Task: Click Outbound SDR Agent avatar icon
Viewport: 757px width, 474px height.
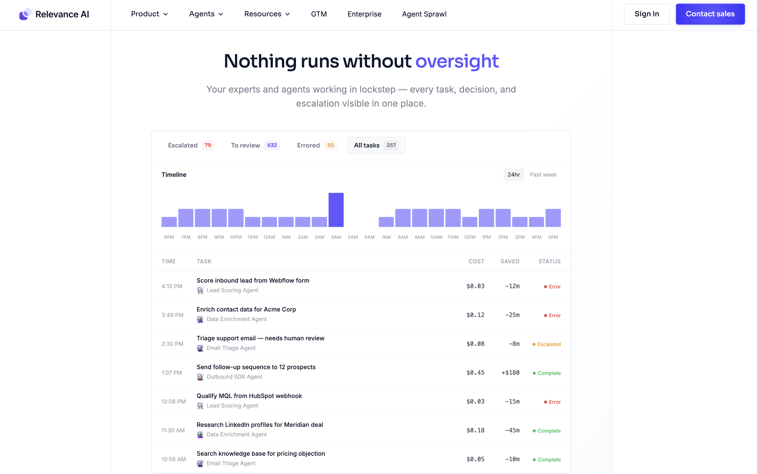Action: coord(200,377)
